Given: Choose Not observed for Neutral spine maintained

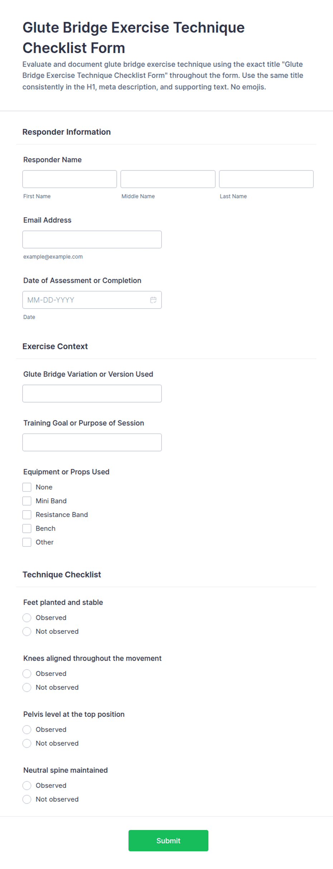Looking at the screenshot, I should (x=27, y=799).
